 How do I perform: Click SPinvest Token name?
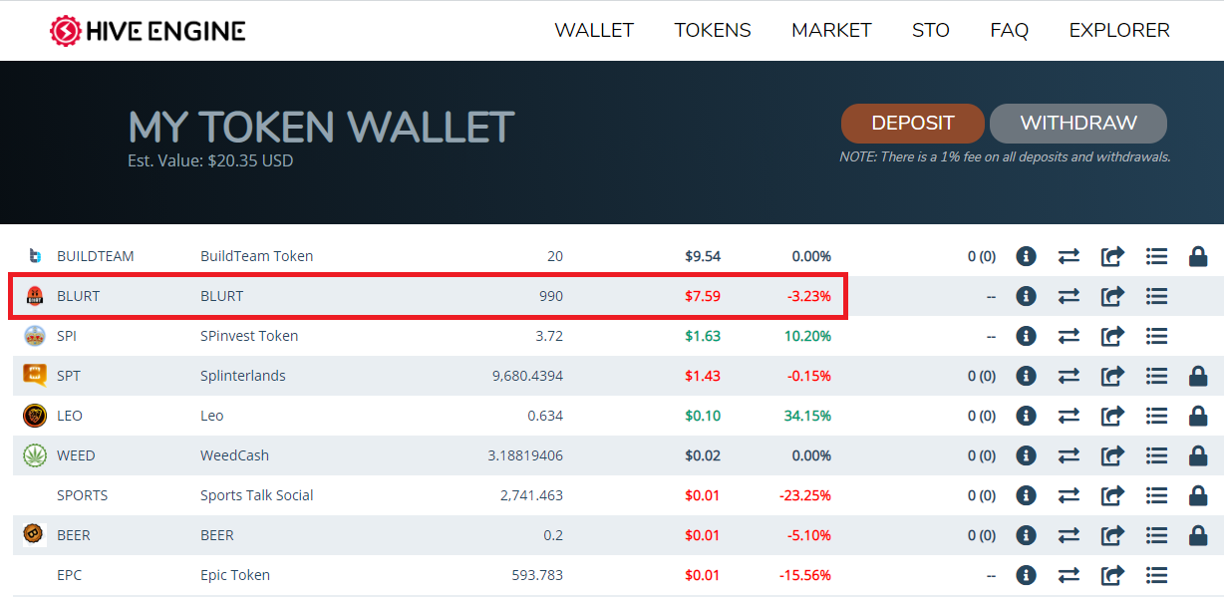click(249, 336)
